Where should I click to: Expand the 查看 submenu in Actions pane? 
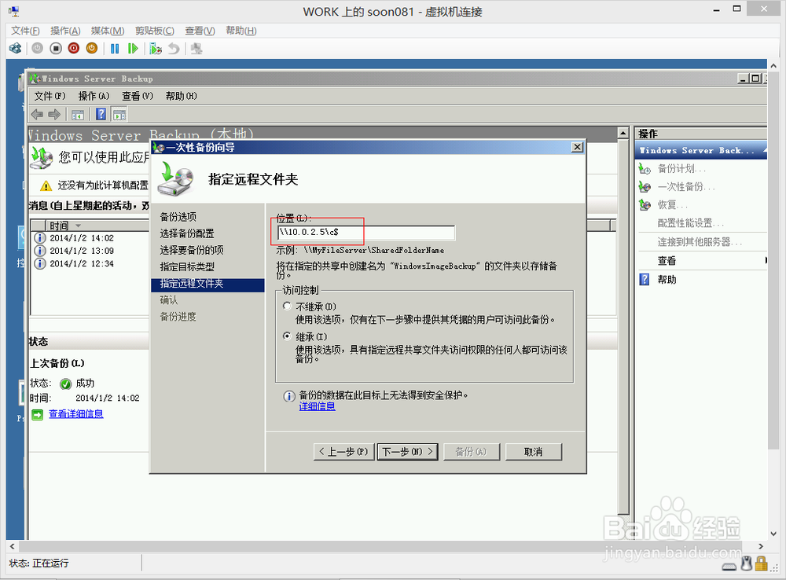766,260
